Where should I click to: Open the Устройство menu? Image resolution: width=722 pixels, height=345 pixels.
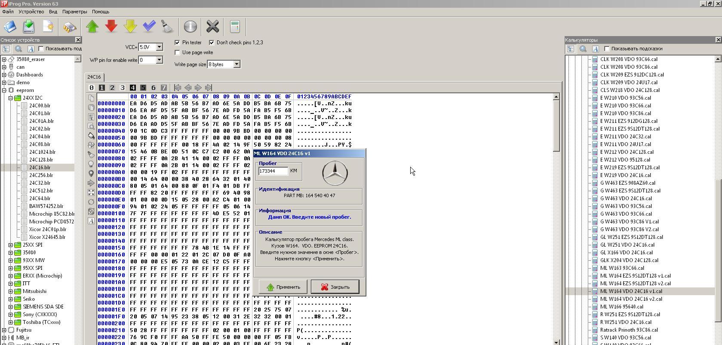31,12
